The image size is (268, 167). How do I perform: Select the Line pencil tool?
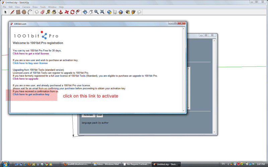(12, 12)
